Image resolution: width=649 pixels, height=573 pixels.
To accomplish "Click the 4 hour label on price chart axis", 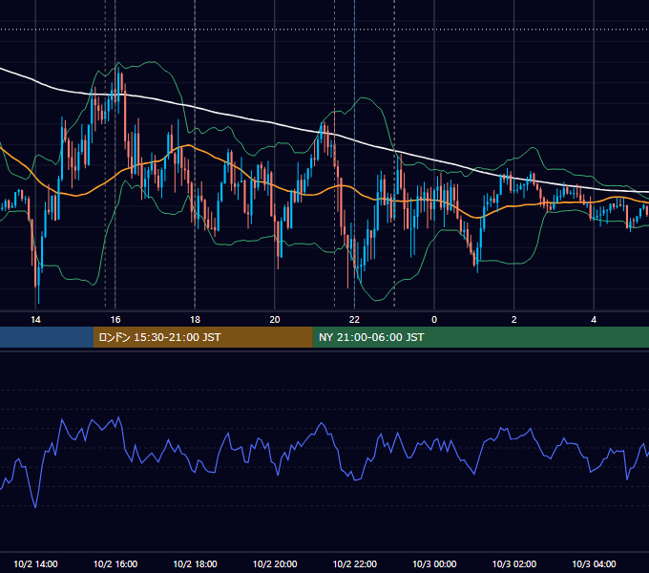I will tap(594, 320).
